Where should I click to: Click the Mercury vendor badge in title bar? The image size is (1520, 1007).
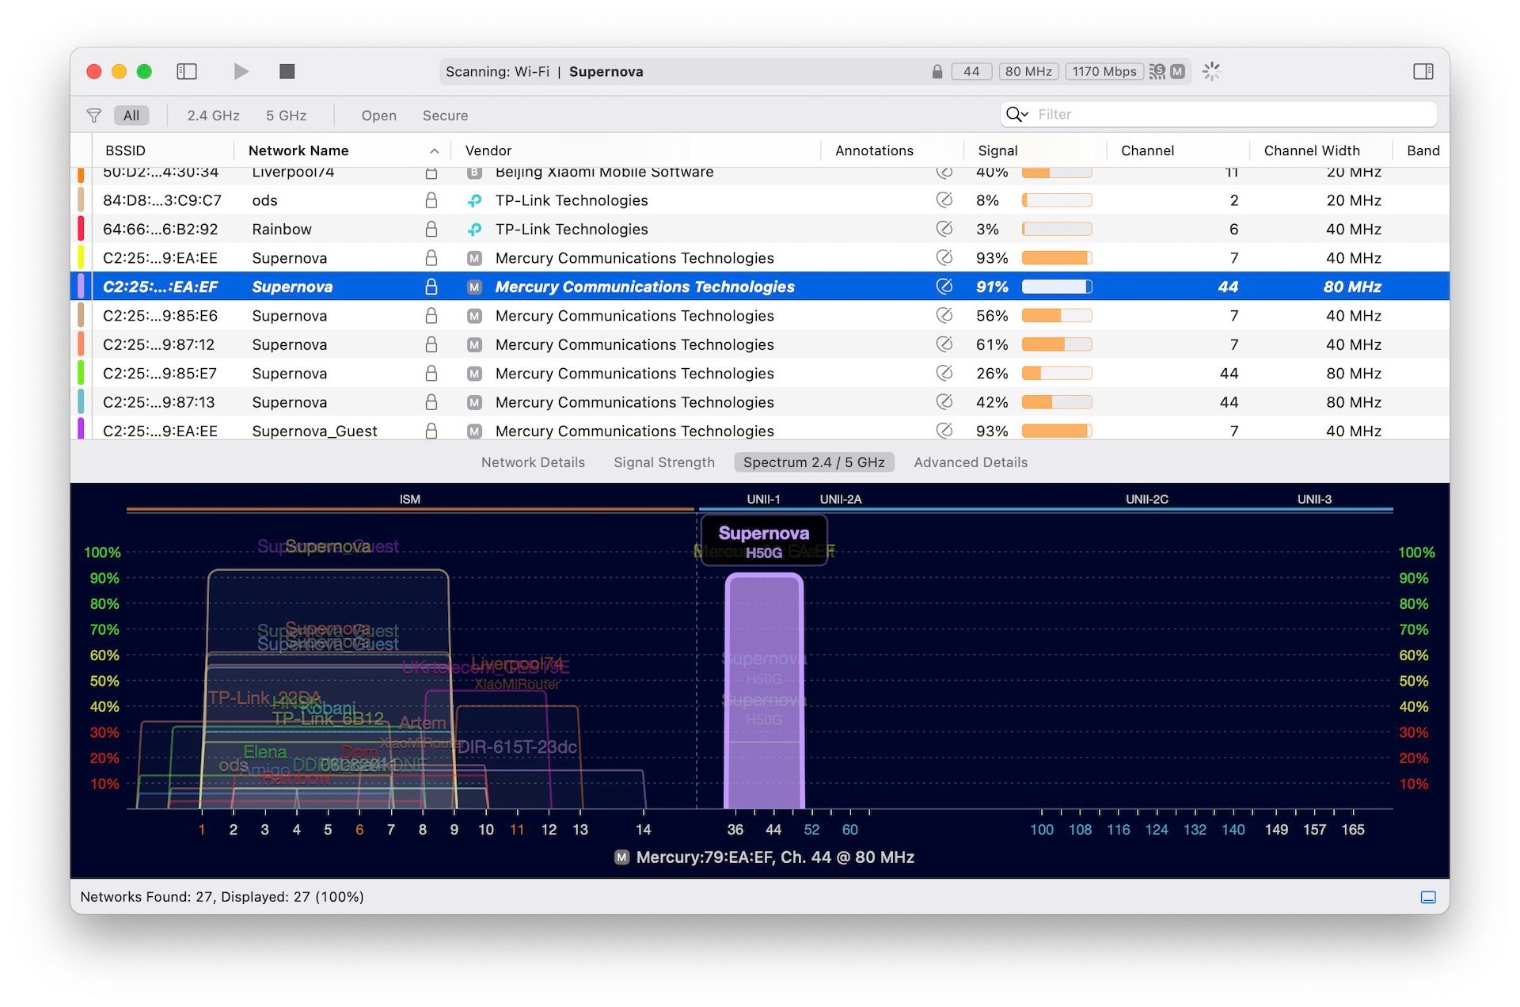click(1178, 71)
